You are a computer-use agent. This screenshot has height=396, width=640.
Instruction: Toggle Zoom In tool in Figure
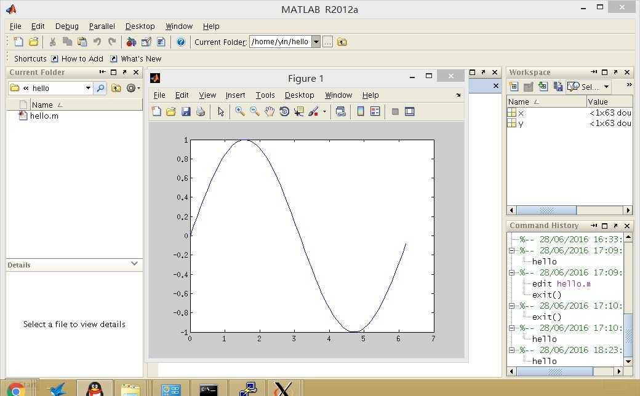[x=239, y=111]
